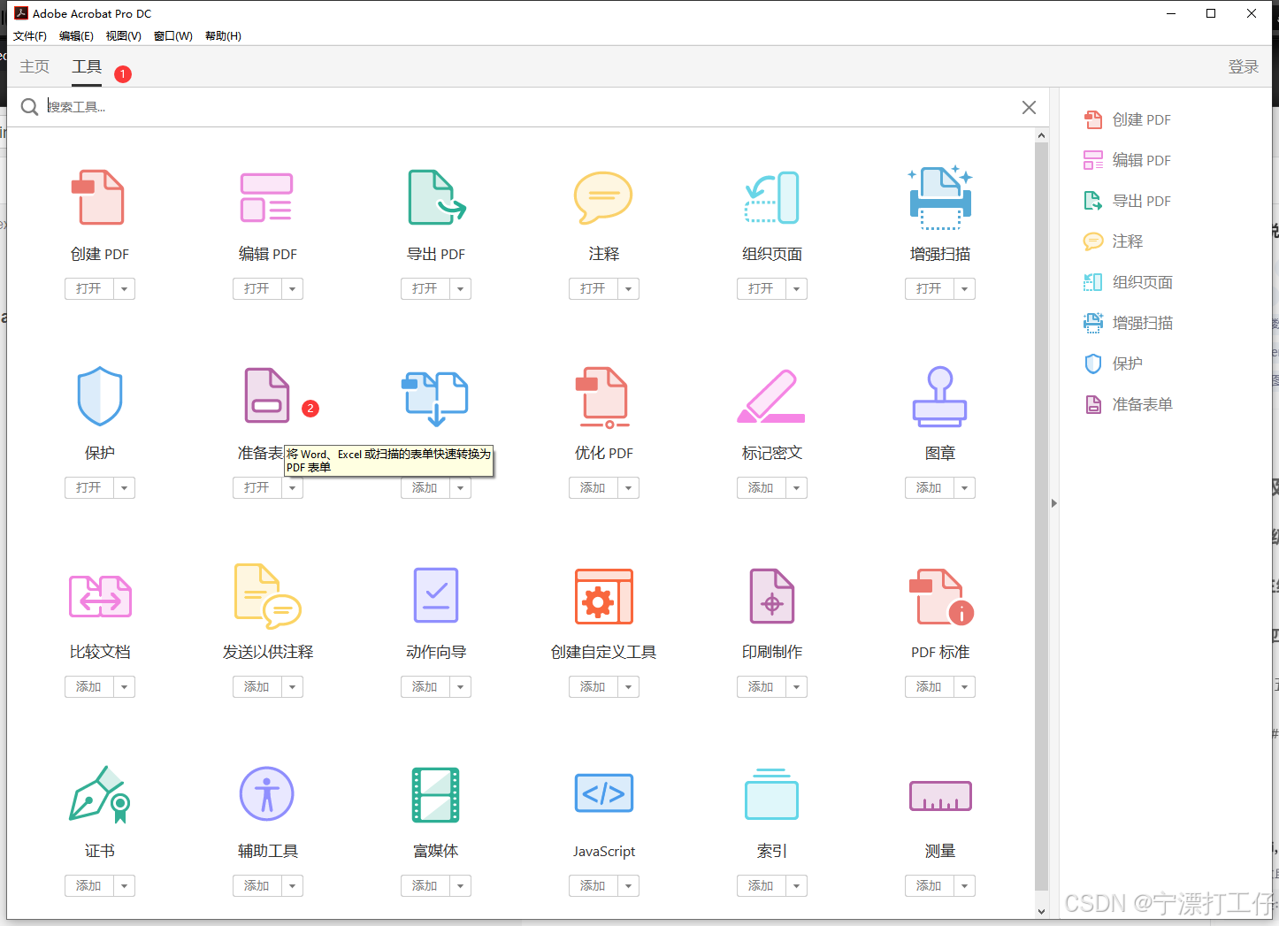Open the 编辑(E) menu
Image resolution: width=1279 pixels, height=926 pixels.
click(x=76, y=36)
